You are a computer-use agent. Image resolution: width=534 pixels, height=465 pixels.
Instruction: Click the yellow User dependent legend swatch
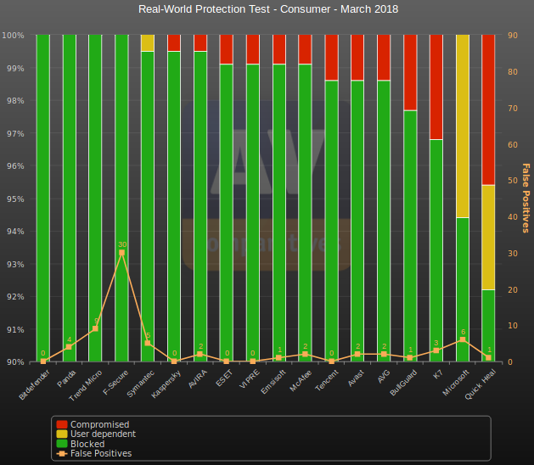(62, 434)
